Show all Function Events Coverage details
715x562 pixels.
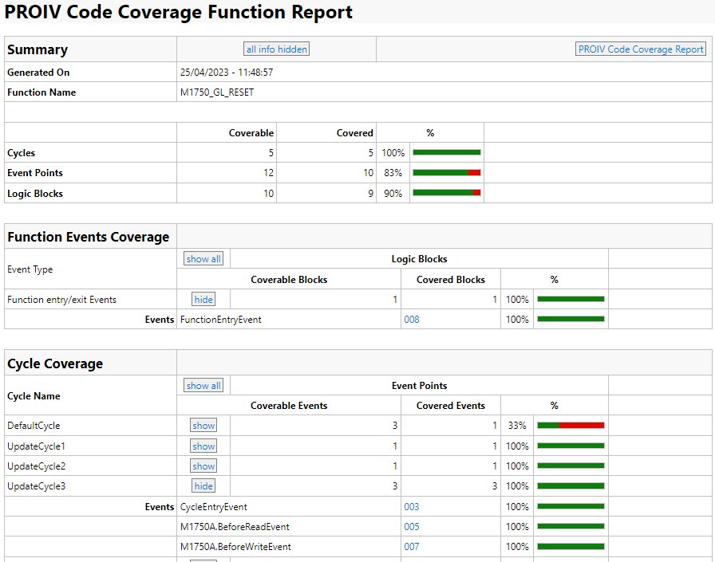tap(203, 259)
